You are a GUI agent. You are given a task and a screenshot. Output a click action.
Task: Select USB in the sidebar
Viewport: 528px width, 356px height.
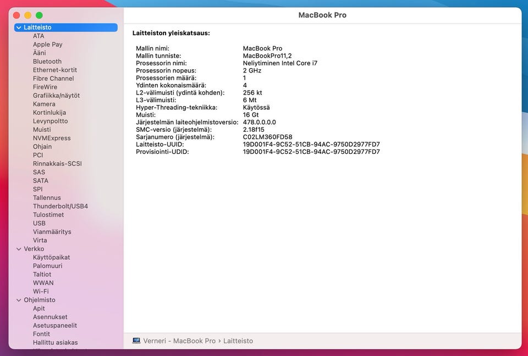(x=39, y=224)
